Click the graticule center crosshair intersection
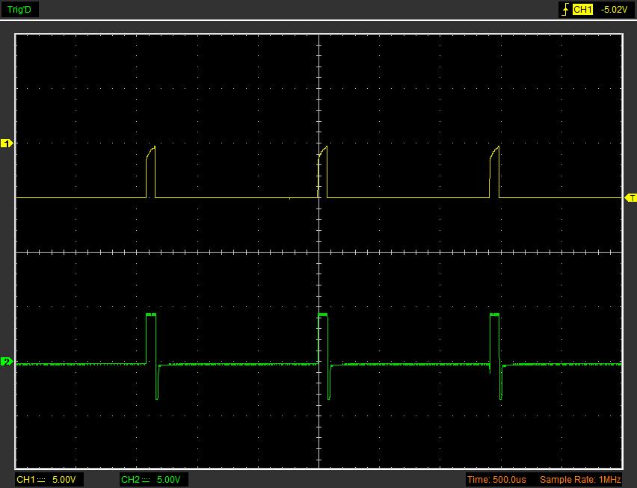 [x=319, y=252]
